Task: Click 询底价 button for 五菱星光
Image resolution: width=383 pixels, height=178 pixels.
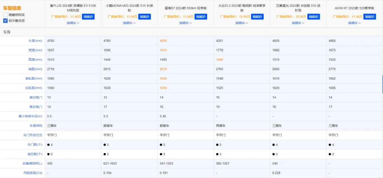Action: pyautogui.click(x=313, y=17)
